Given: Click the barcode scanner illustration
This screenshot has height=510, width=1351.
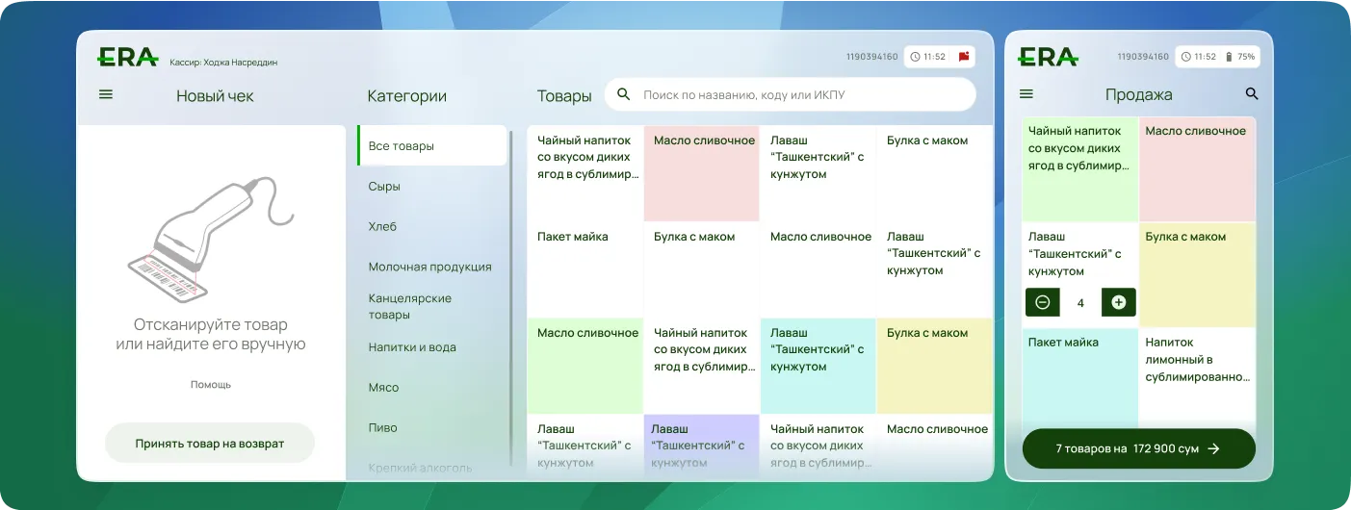Looking at the screenshot, I should point(209,236).
